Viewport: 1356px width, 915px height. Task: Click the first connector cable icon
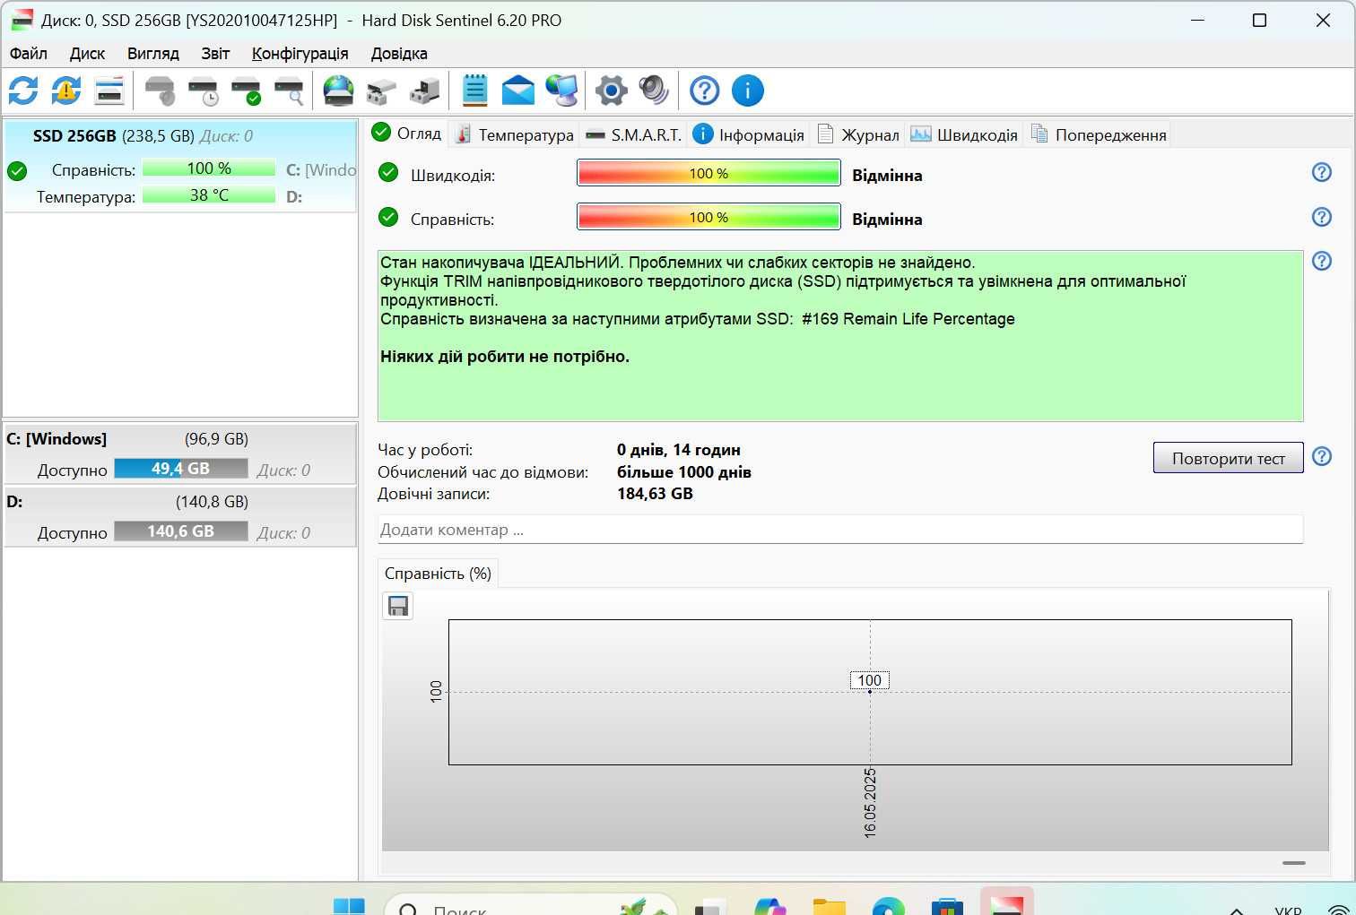coord(381,91)
